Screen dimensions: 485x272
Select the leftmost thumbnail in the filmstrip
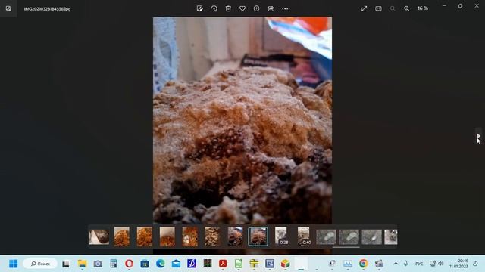click(99, 236)
